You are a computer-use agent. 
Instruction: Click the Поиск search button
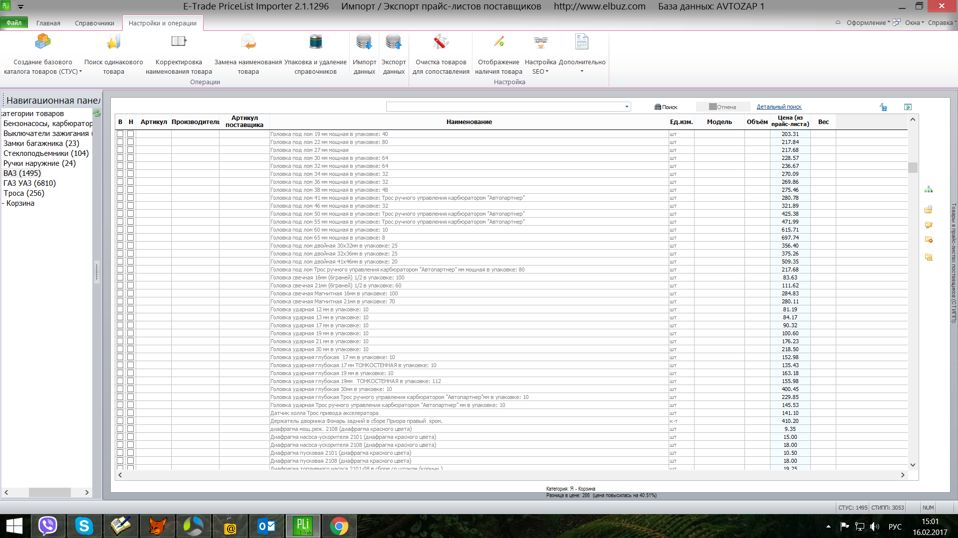click(666, 107)
